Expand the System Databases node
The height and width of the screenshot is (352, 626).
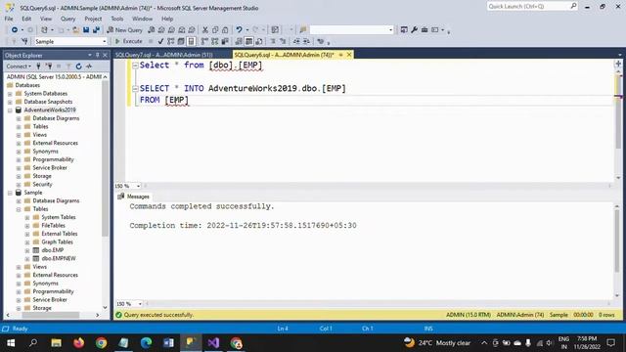coord(10,94)
